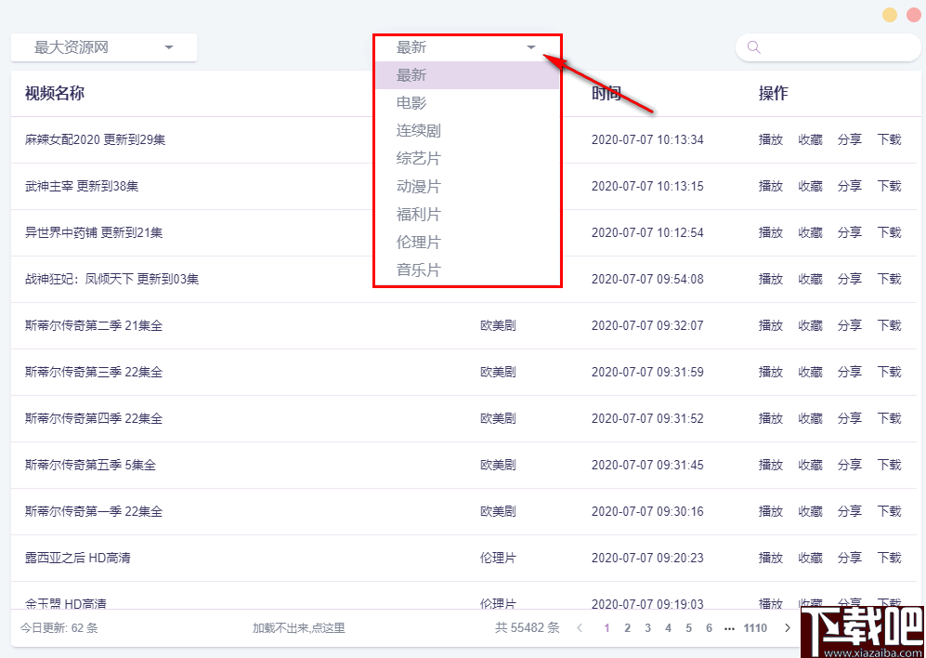This screenshot has height=658, width=926.
Task: Click the 加载不出来,点这里 reload link
Action: click(297, 627)
